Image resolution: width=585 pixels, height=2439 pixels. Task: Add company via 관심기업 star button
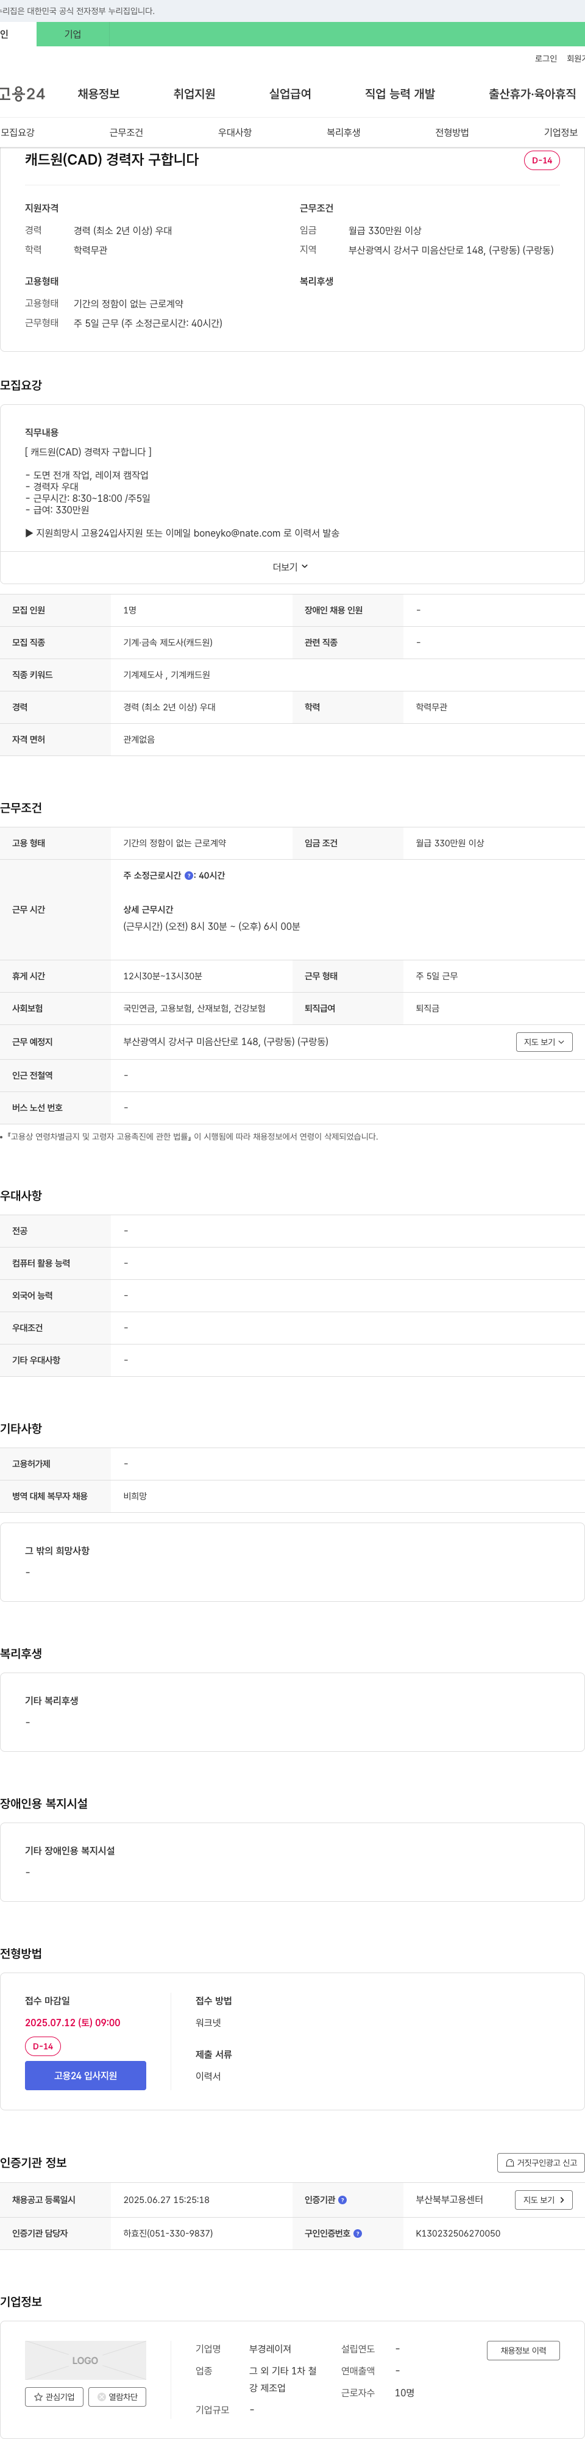click(x=54, y=2396)
